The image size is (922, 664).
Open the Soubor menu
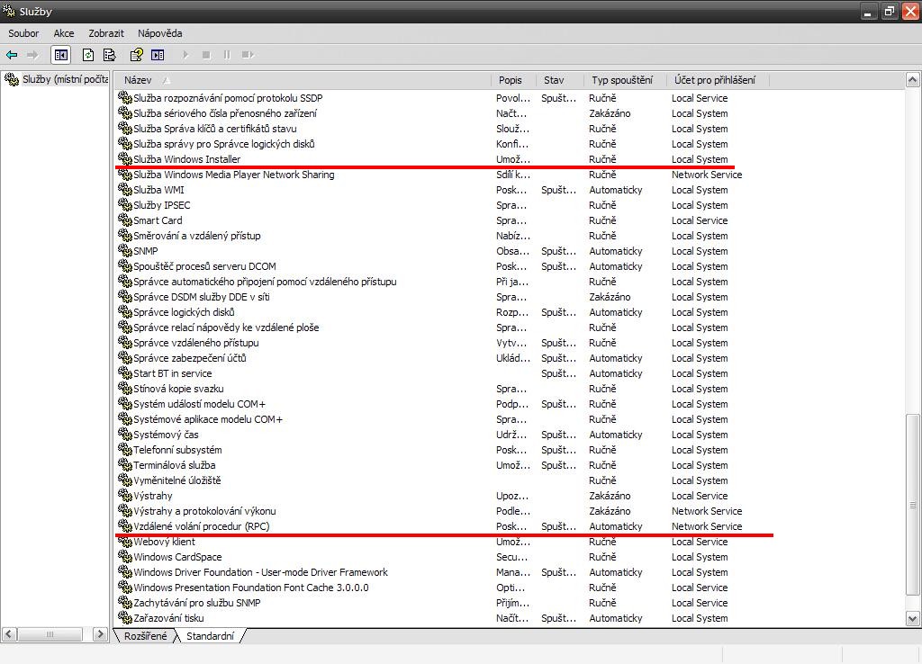click(x=23, y=33)
